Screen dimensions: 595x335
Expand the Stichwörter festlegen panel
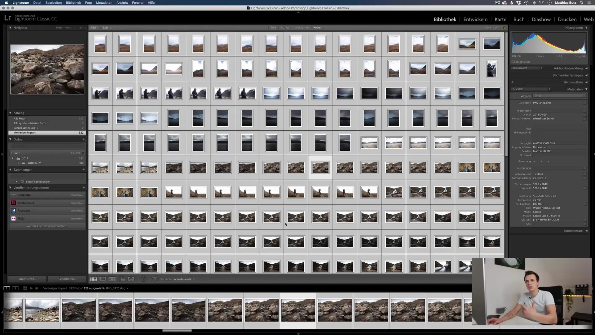(x=586, y=75)
